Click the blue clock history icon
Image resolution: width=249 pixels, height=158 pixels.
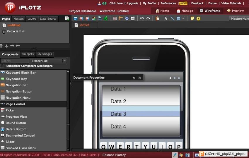127,18
